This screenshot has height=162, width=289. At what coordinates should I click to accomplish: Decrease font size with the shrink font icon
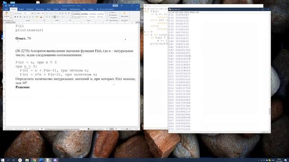coord(35,13)
